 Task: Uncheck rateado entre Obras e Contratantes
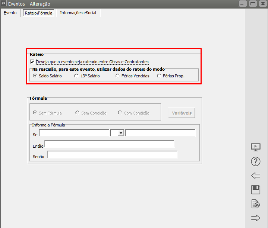point(32,62)
